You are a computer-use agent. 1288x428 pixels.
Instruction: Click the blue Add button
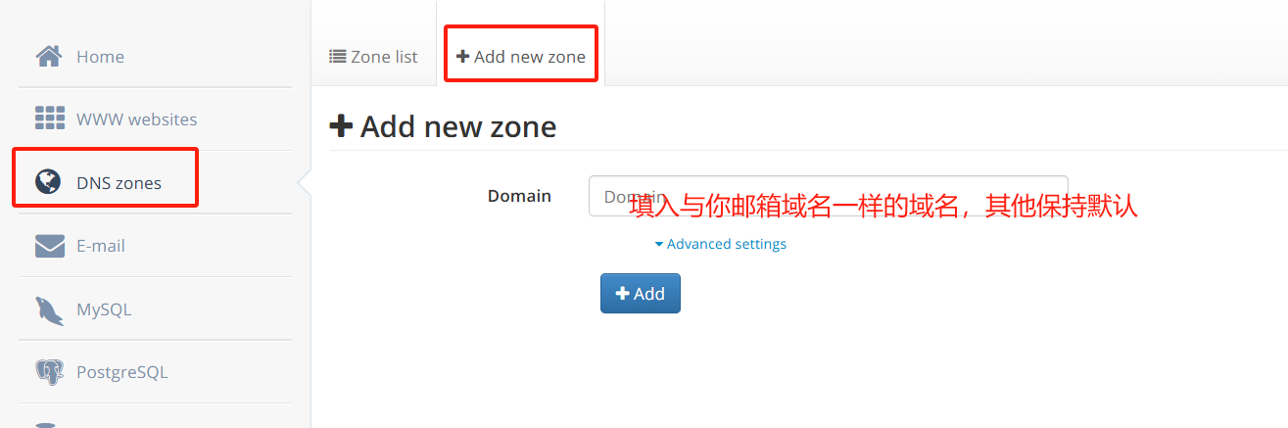tap(641, 294)
